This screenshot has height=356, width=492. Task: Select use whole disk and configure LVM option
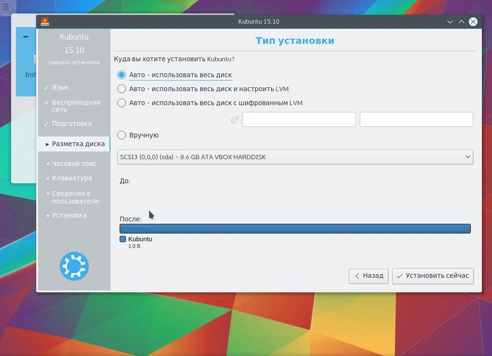pos(203,89)
